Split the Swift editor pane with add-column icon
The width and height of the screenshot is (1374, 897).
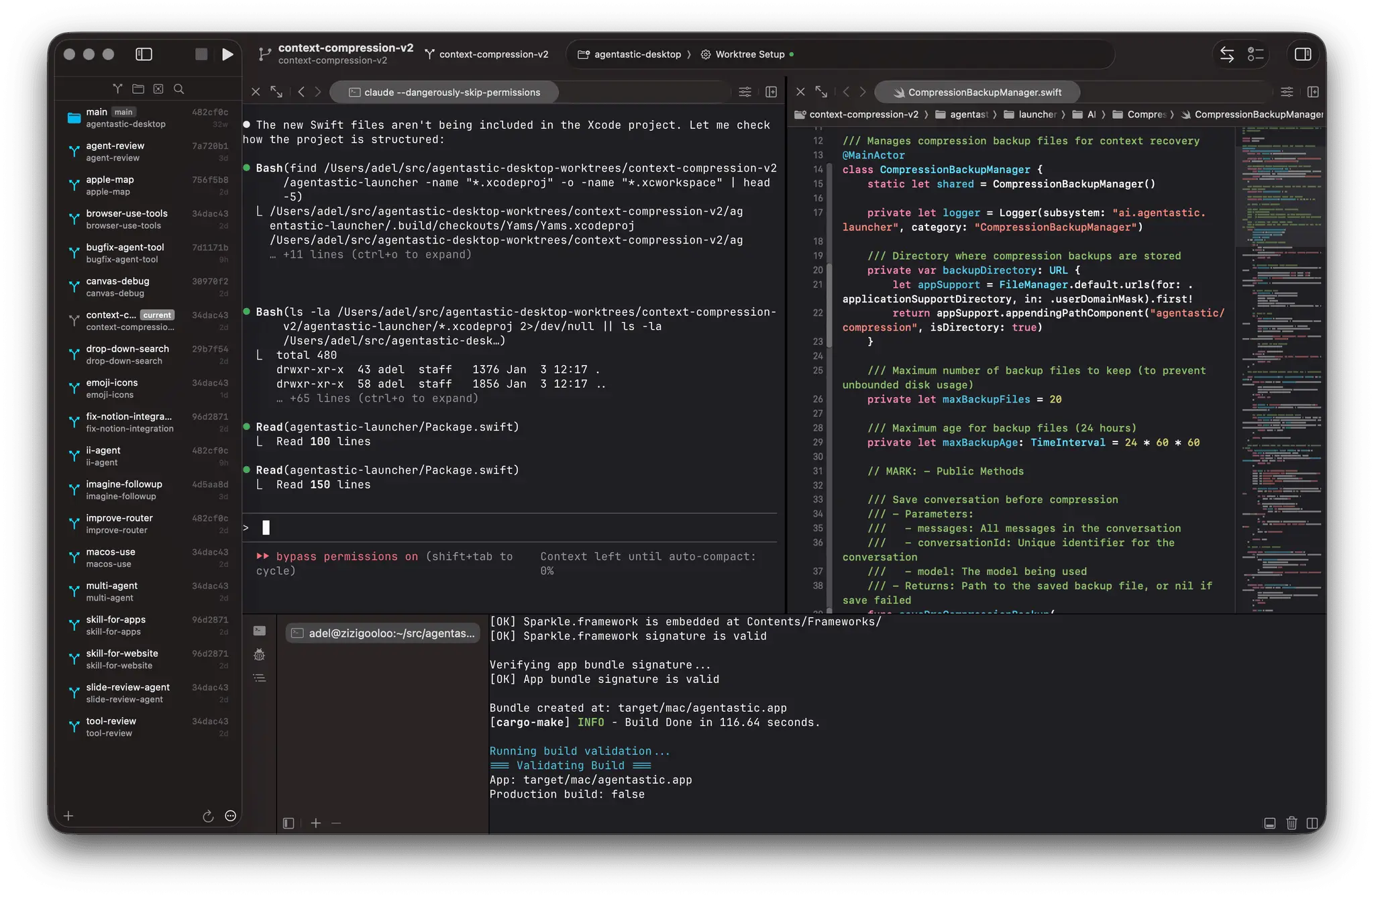pos(1313,92)
